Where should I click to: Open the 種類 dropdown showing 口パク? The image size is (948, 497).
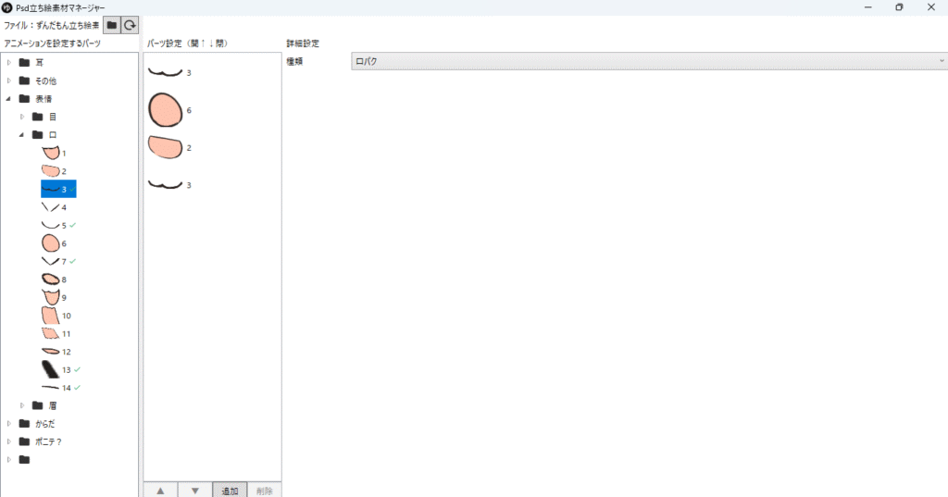pos(648,62)
